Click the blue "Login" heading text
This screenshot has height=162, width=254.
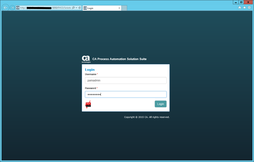point(90,70)
